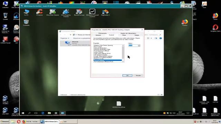Select IPv4 Checksum Offload property
The width and height of the screenshot is (221, 124).
108,51
